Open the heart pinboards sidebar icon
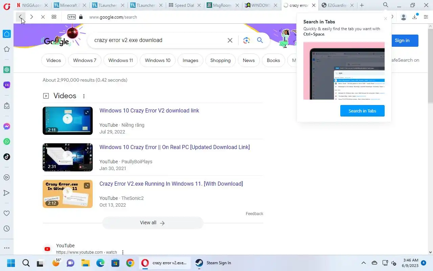The image size is (433, 271). (7, 213)
